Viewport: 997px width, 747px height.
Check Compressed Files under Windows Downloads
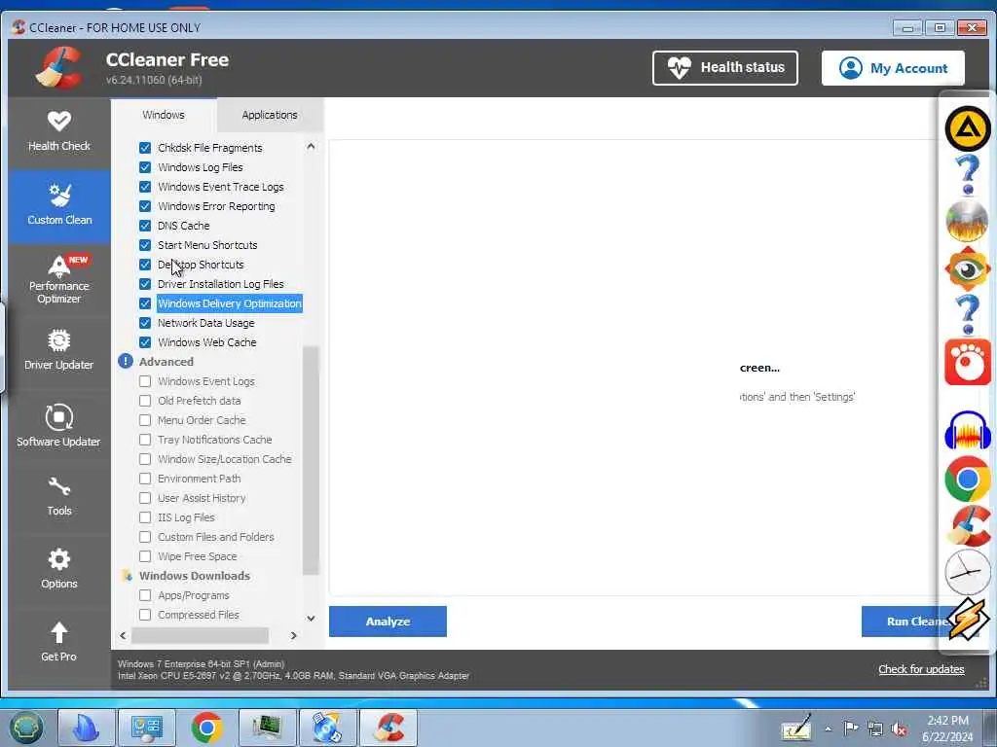[x=145, y=615]
